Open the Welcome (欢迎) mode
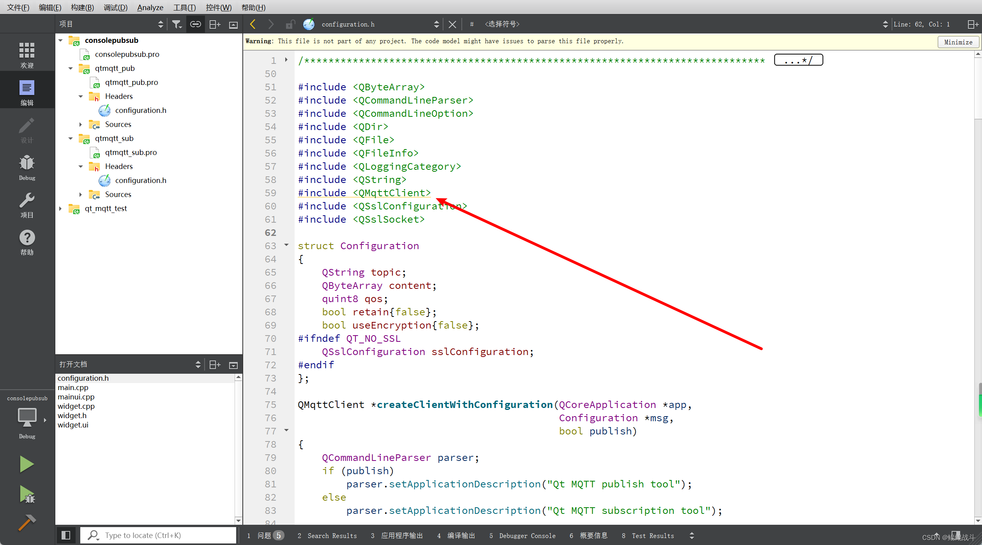Viewport: 982px width, 545px height. (27, 55)
